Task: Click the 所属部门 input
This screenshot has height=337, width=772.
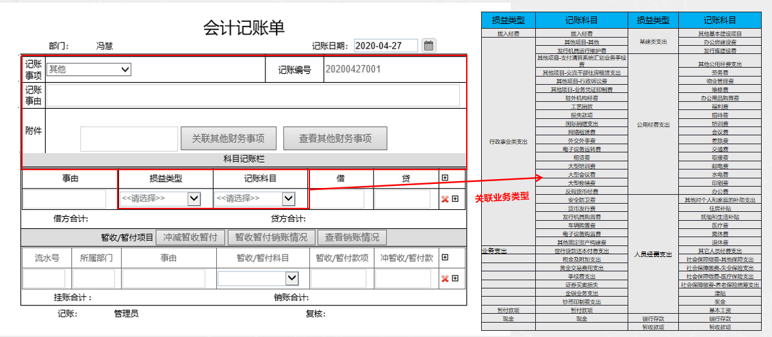Action: [x=94, y=278]
